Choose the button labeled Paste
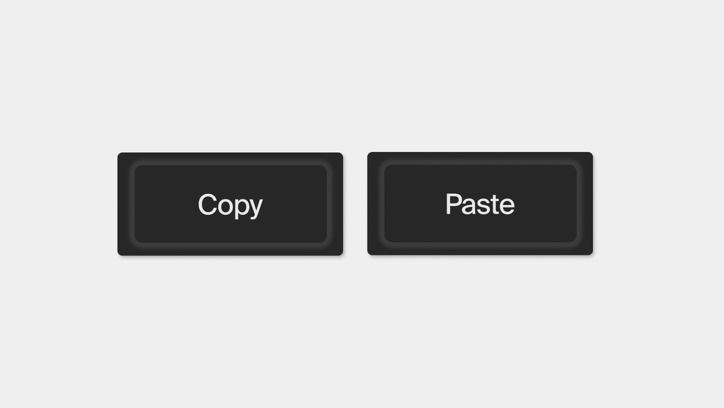 [x=480, y=203]
